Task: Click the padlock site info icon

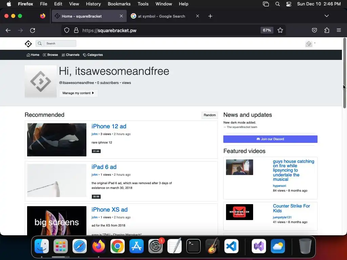Action: pos(76,30)
